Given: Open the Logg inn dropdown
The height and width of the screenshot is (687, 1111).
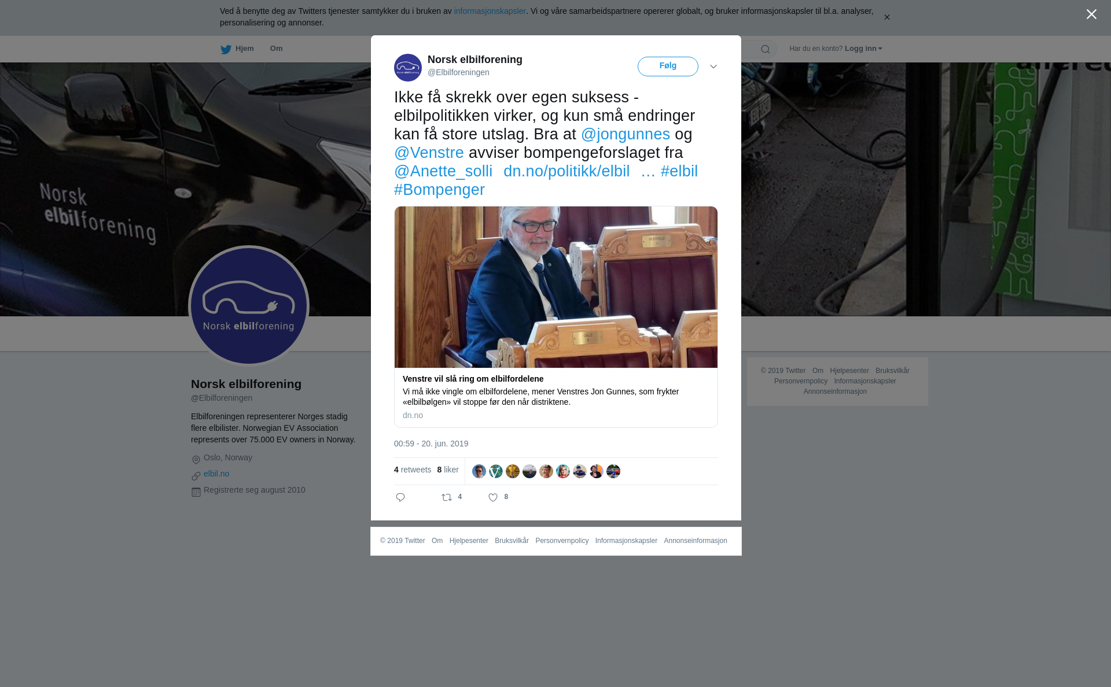Looking at the screenshot, I should pyautogui.click(x=863, y=49).
